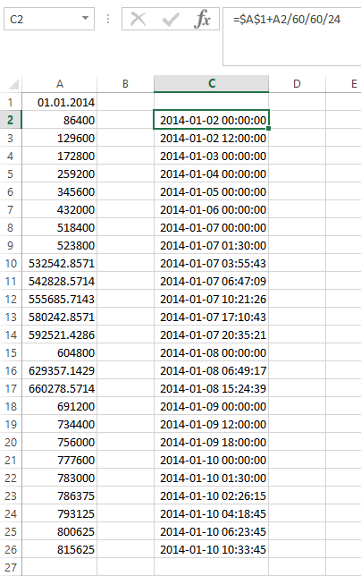
Task: Select cell with value 580242.8571
Action: [x=60, y=317]
